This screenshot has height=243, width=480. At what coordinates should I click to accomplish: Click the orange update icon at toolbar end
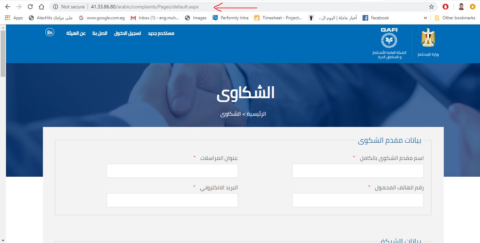(472, 7)
